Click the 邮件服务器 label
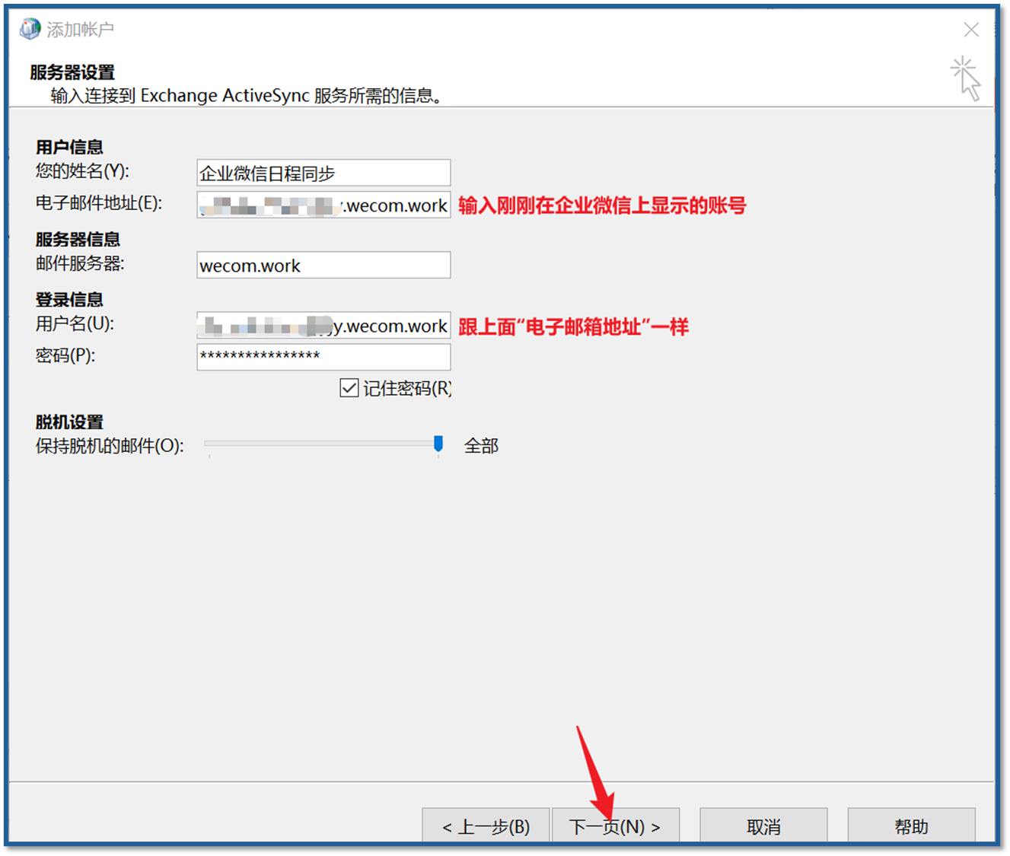The width and height of the screenshot is (1010, 856). point(80,263)
